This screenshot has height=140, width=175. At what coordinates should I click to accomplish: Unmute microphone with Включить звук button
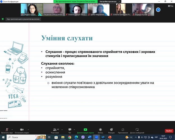pyautogui.click(x=7, y=130)
